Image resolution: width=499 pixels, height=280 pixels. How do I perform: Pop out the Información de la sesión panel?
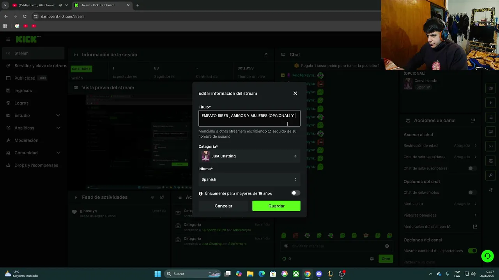pyautogui.click(x=265, y=55)
